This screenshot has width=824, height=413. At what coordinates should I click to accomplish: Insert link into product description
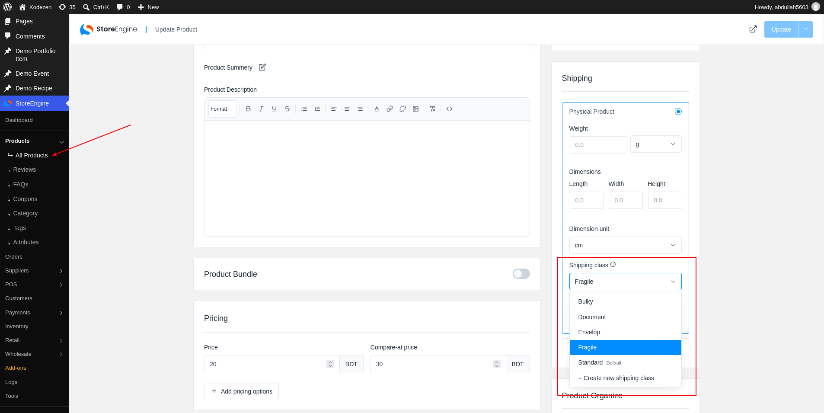[x=390, y=109]
